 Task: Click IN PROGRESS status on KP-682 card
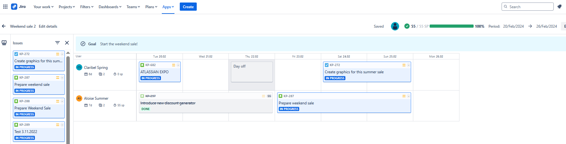[x=151, y=78]
